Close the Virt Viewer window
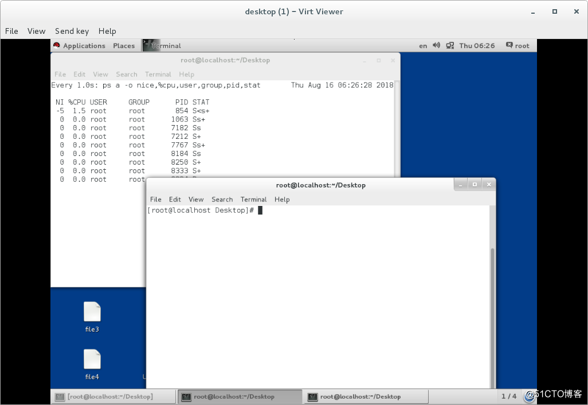This screenshot has height=405, width=588. (x=577, y=11)
